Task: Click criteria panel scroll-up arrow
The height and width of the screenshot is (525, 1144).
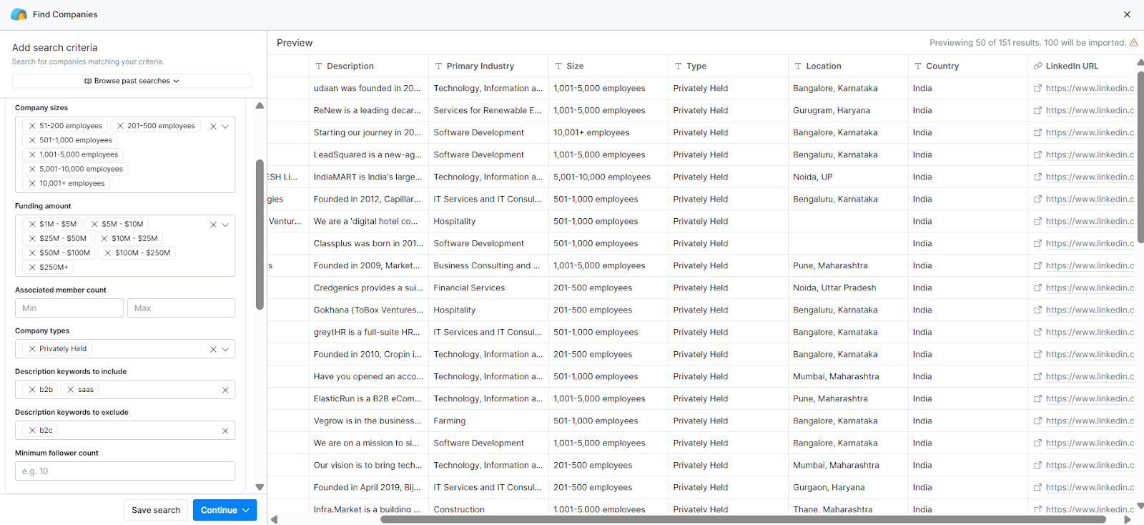Action: 260,106
